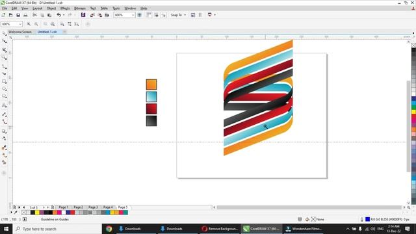The width and height of the screenshot is (416, 234).
Task: Click the Publish to PDF icon
Action: [x=107, y=15]
